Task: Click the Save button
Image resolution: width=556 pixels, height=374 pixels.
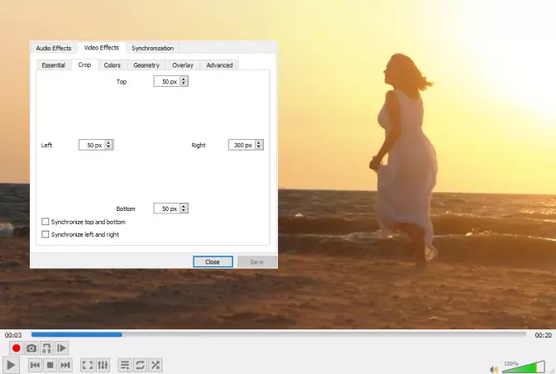Action: point(256,262)
